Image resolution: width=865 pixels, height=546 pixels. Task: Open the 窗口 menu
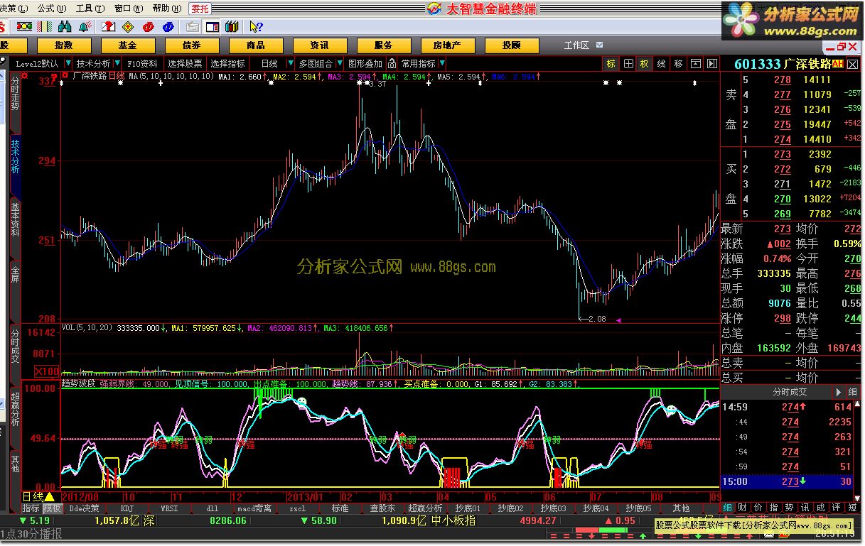tap(127, 8)
